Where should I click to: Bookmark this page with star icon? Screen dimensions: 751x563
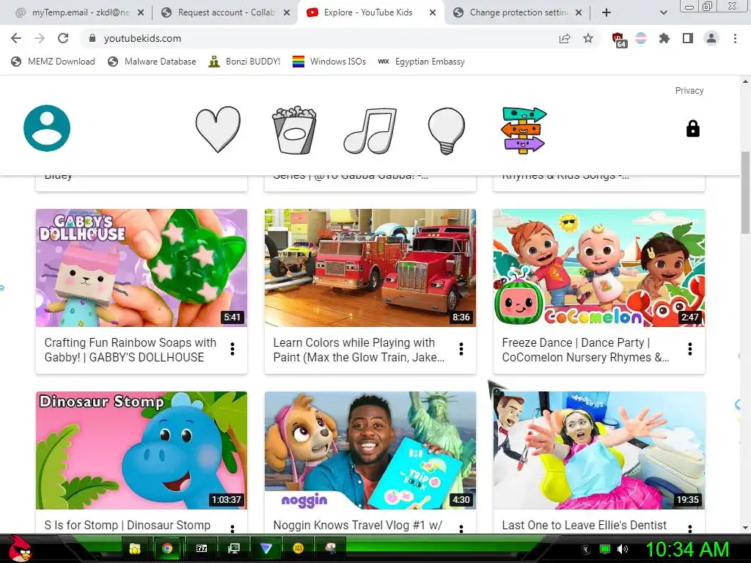click(x=588, y=38)
